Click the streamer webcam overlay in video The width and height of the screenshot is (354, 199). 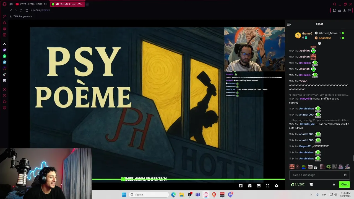[254, 49]
